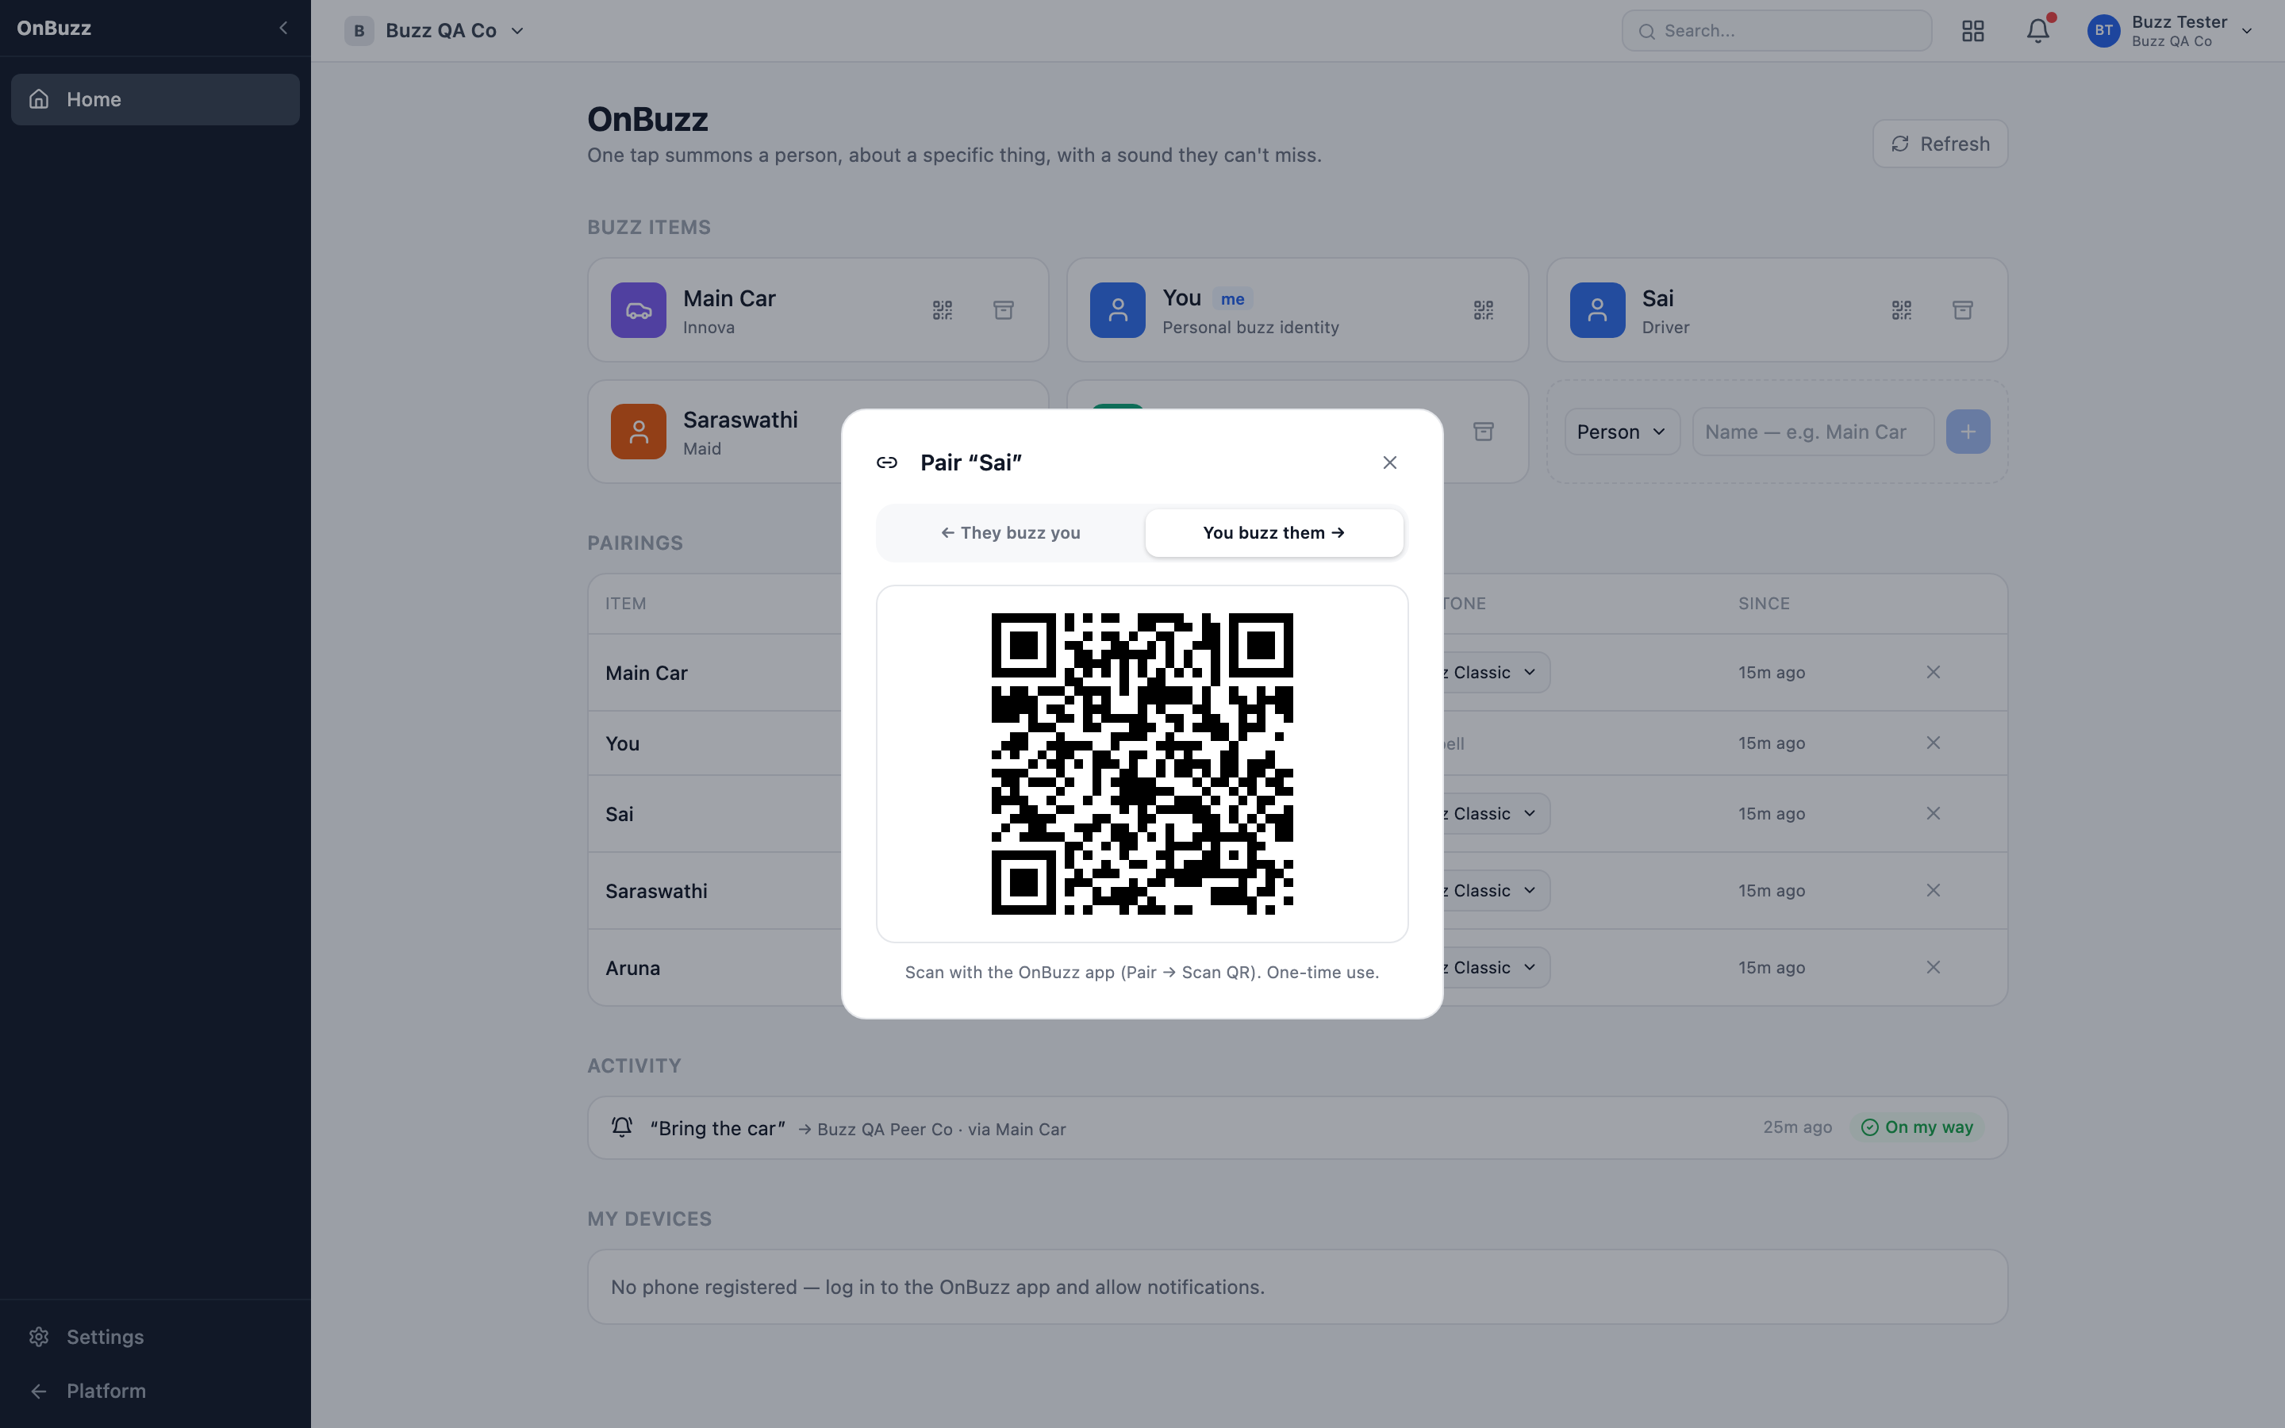Archive the Sai item
The width and height of the screenshot is (2285, 1428).
(1962, 309)
